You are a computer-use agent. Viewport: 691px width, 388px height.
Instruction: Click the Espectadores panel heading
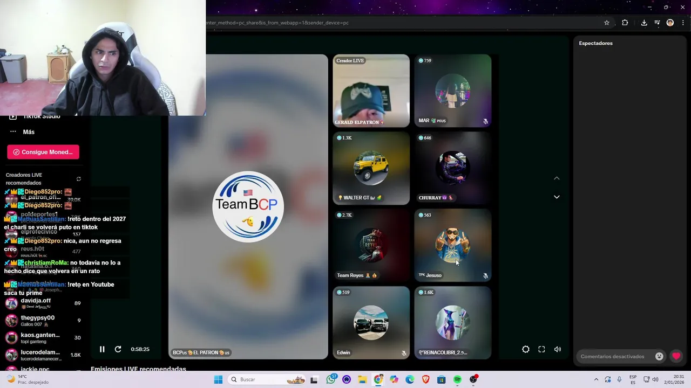[x=595, y=43]
